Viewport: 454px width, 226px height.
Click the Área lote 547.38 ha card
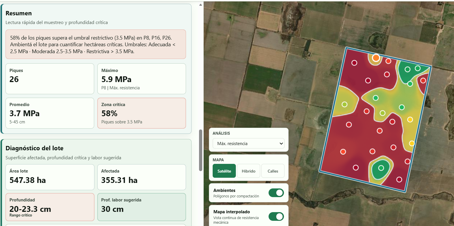[50, 177]
